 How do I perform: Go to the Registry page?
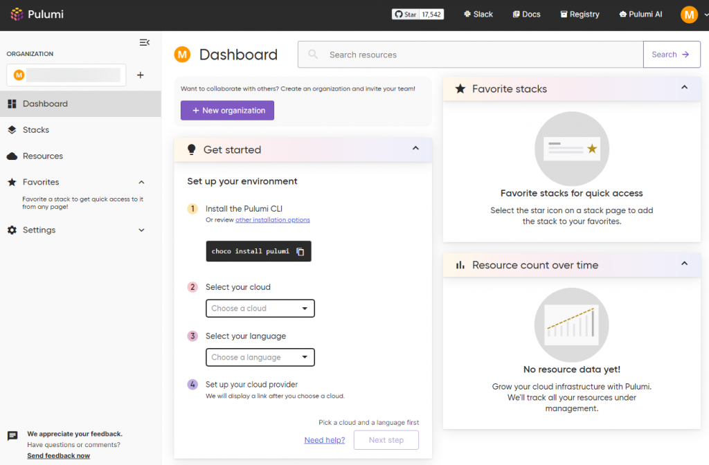point(580,15)
